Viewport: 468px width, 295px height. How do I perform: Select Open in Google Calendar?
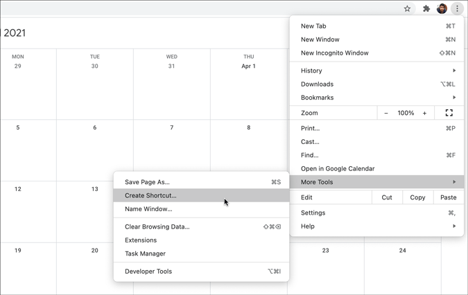(376, 168)
